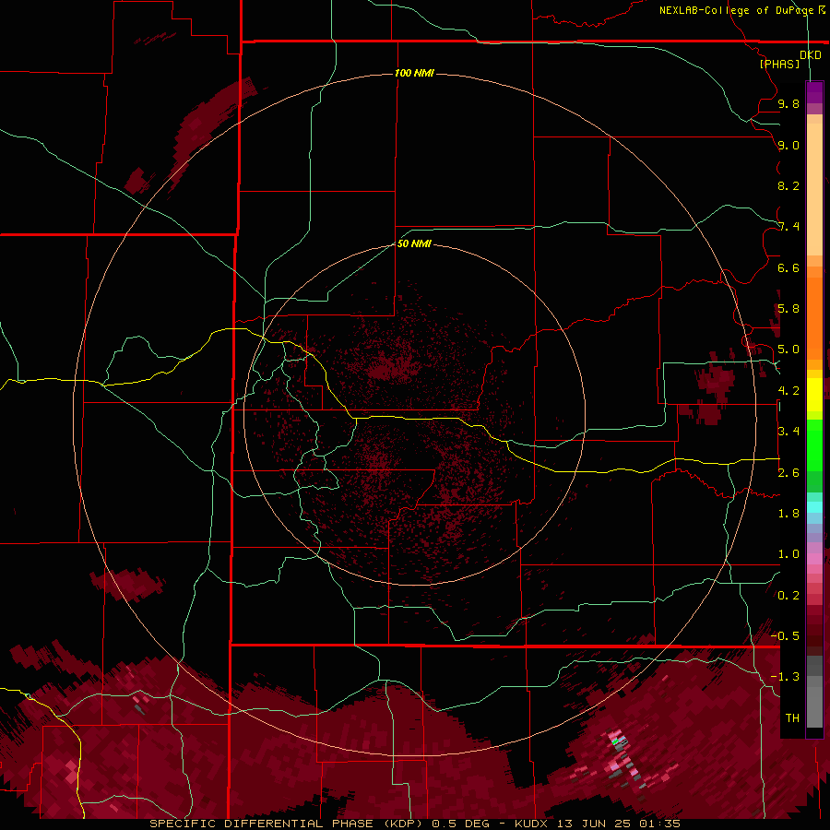
Task: Click the 9.0 value on the legend
Action: [x=788, y=145]
